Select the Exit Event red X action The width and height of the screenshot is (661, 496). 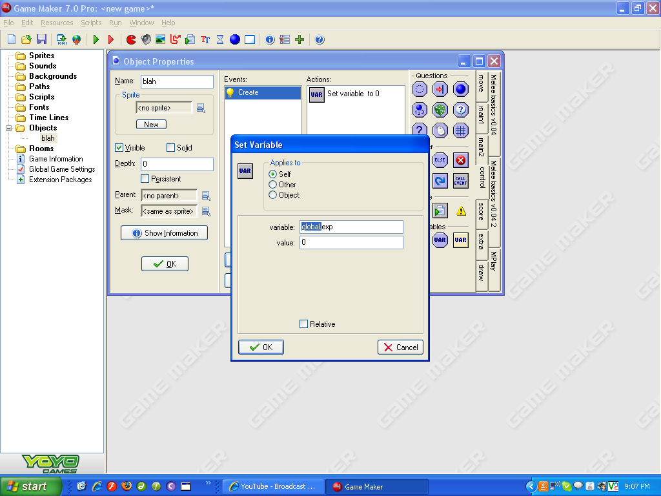coord(461,160)
